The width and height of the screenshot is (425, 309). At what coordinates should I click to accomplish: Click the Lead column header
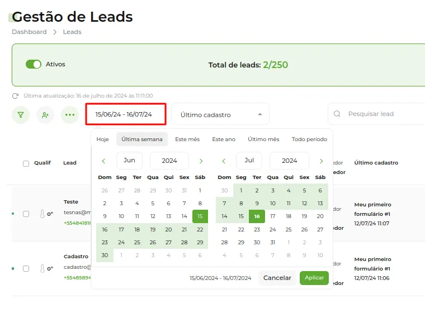coord(70,163)
